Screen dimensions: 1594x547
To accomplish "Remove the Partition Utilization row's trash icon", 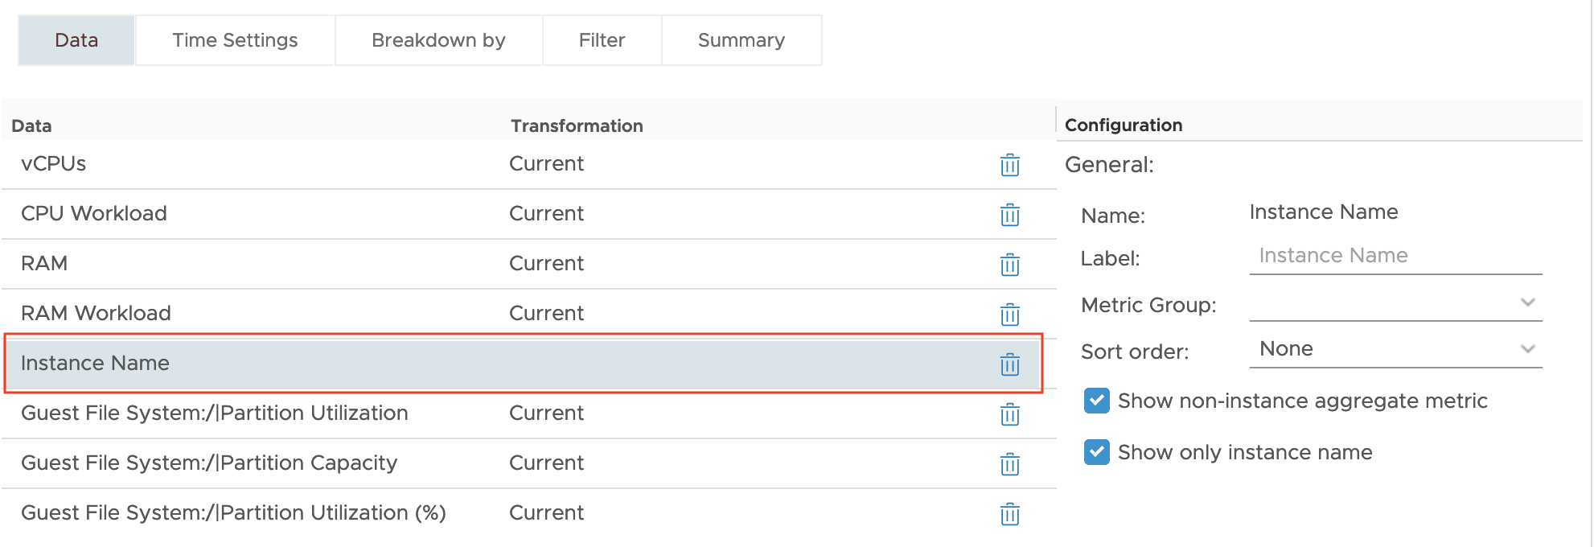I will tap(1009, 414).
